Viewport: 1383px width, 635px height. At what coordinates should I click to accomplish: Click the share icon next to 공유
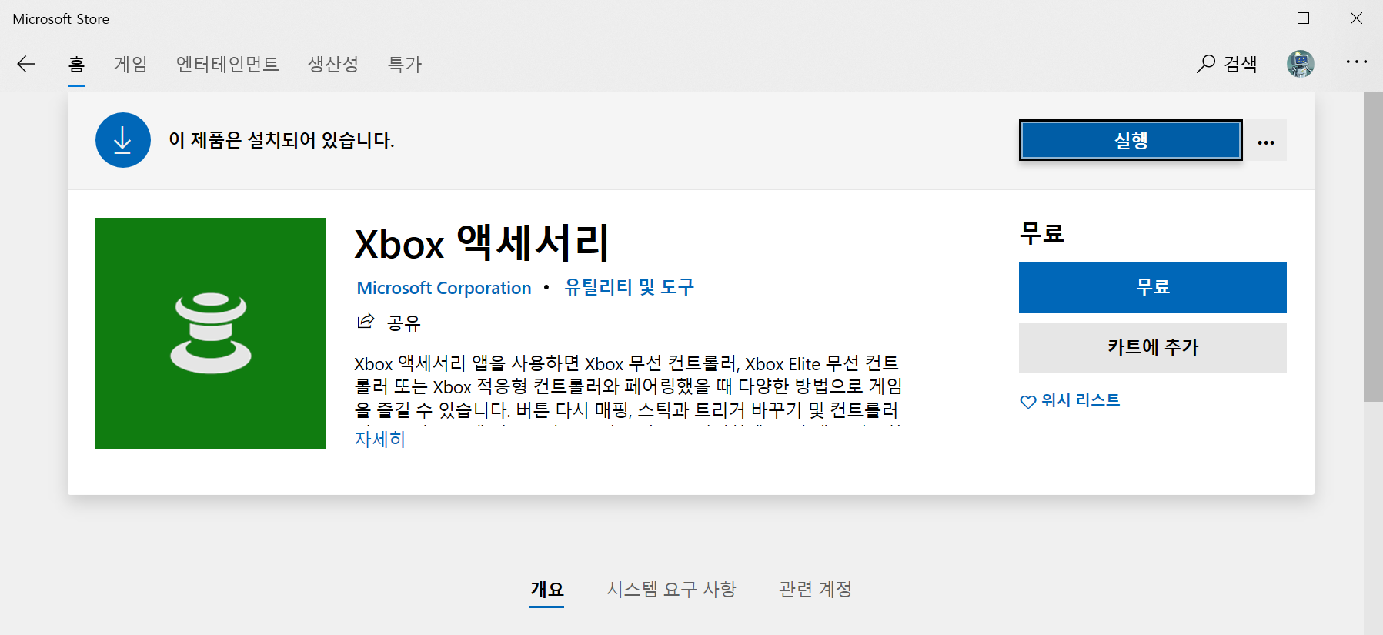click(x=366, y=321)
